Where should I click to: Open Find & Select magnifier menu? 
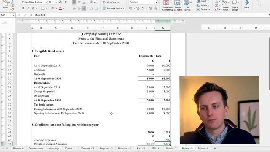[x=235, y=5]
